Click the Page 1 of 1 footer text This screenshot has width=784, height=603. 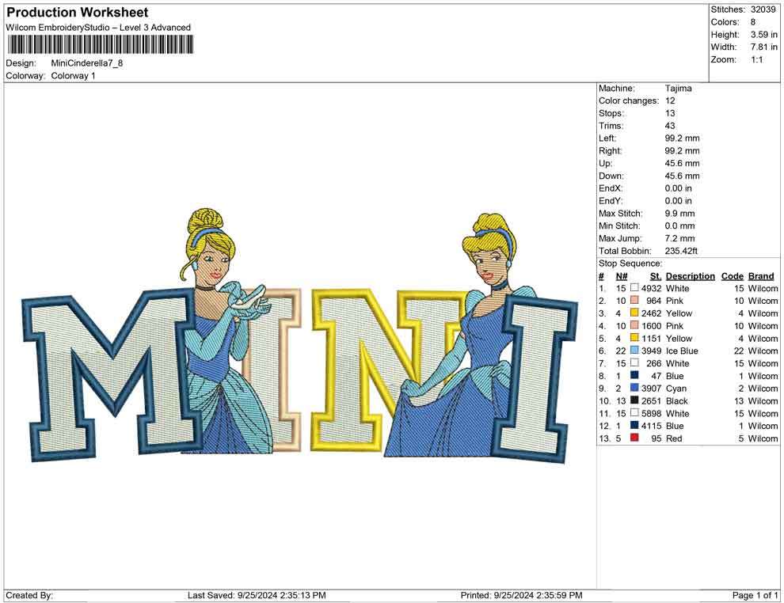(x=755, y=595)
